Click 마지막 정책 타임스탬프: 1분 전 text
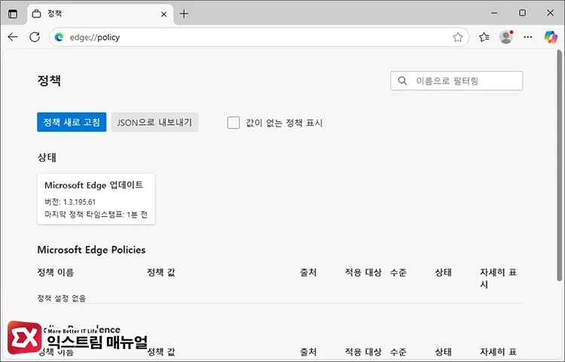This screenshot has height=362, width=565. (x=96, y=214)
